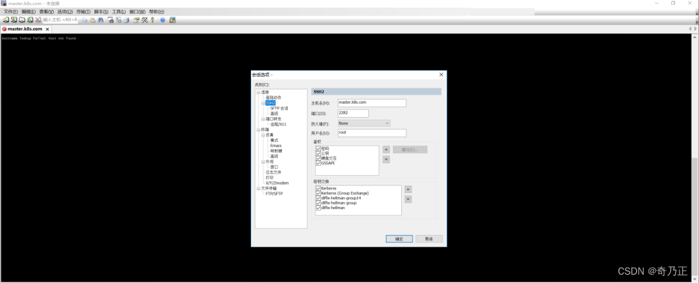Screen dimensions: 699x283
Task: Open Session Options from the toolbar icon
Action: point(136,20)
